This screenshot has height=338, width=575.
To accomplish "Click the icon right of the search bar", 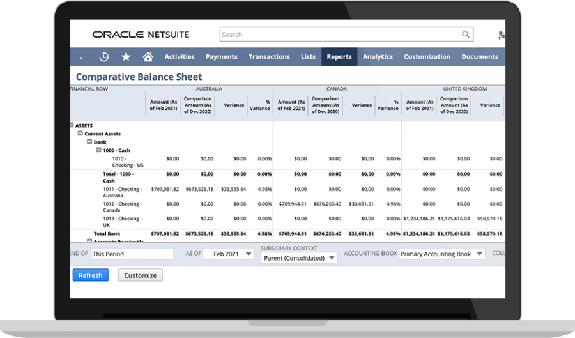I will click(502, 35).
